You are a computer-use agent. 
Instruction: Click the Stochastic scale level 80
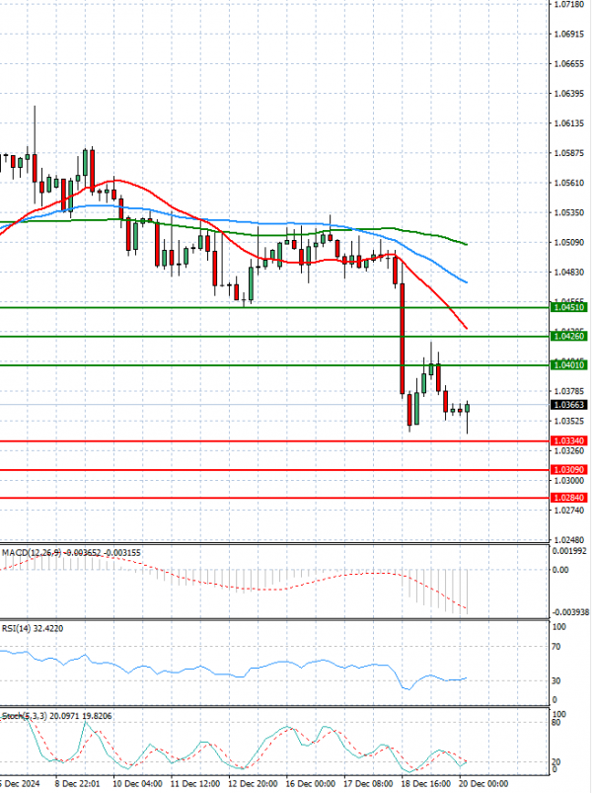pos(556,723)
